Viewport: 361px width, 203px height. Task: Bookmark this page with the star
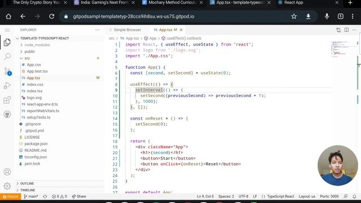click(294, 16)
